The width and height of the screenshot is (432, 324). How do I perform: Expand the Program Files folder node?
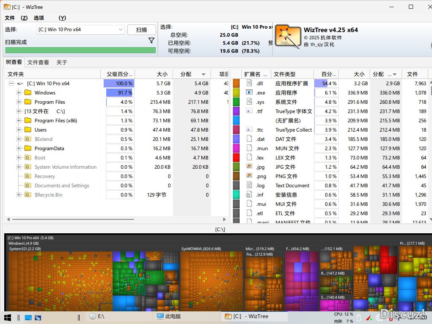click(x=19, y=102)
